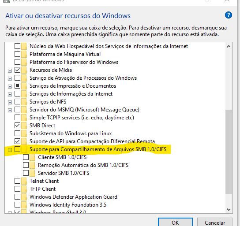Viewport: 240px width, 226px height.
Task: Select the folder icon beside Serviços de NFS
Action: tap(24, 102)
